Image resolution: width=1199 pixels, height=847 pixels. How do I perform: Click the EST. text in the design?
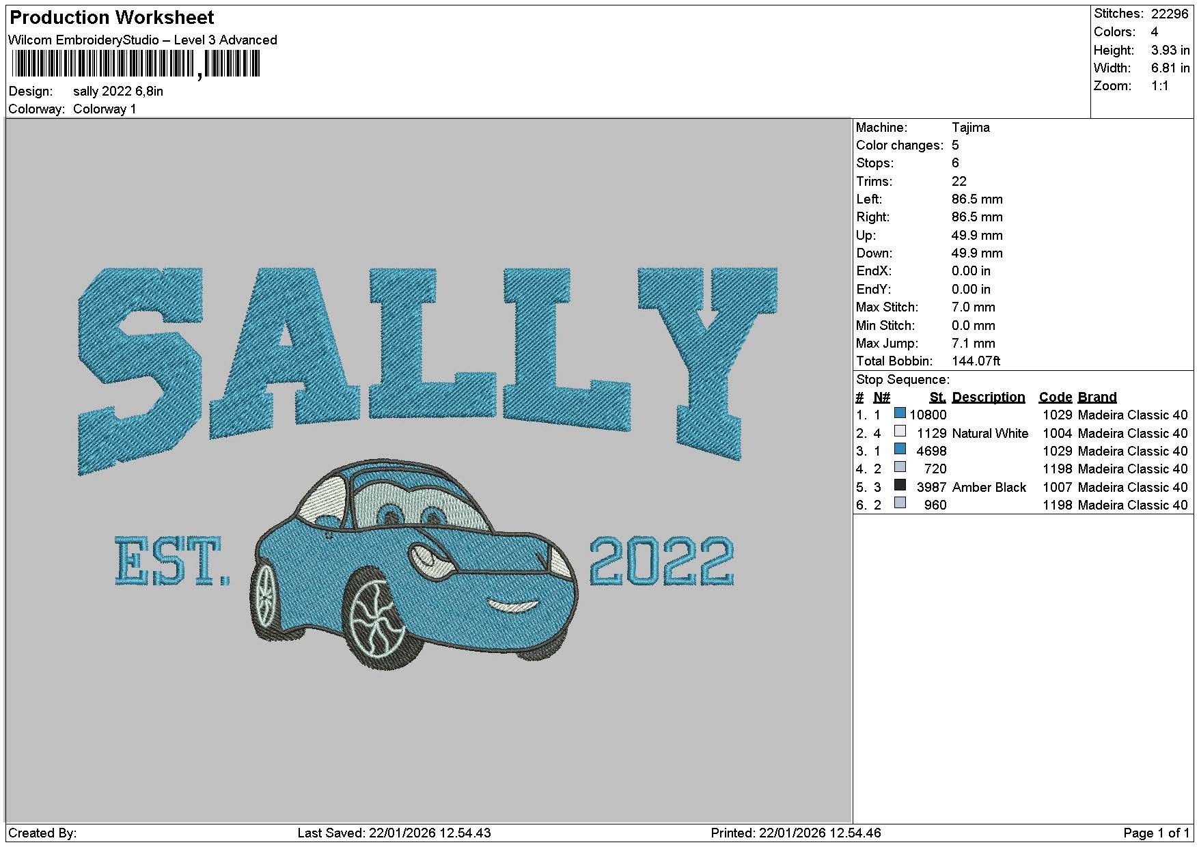(171, 561)
